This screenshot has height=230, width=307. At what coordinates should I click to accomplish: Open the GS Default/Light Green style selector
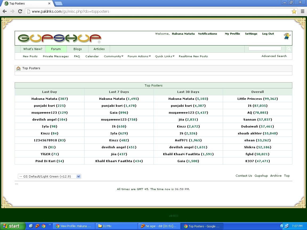pyautogui.click(x=49, y=176)
